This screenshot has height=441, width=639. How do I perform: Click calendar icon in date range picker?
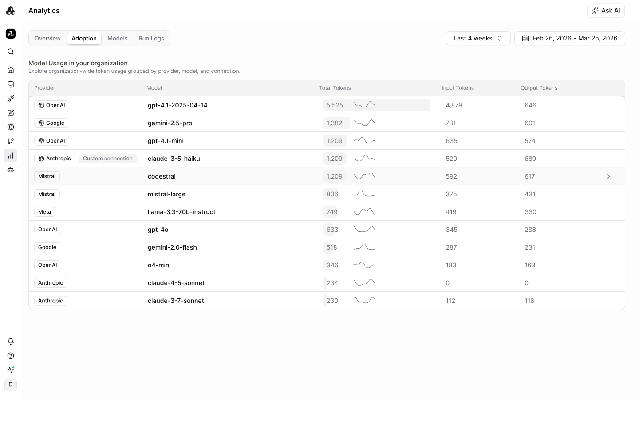pos(525,38)
